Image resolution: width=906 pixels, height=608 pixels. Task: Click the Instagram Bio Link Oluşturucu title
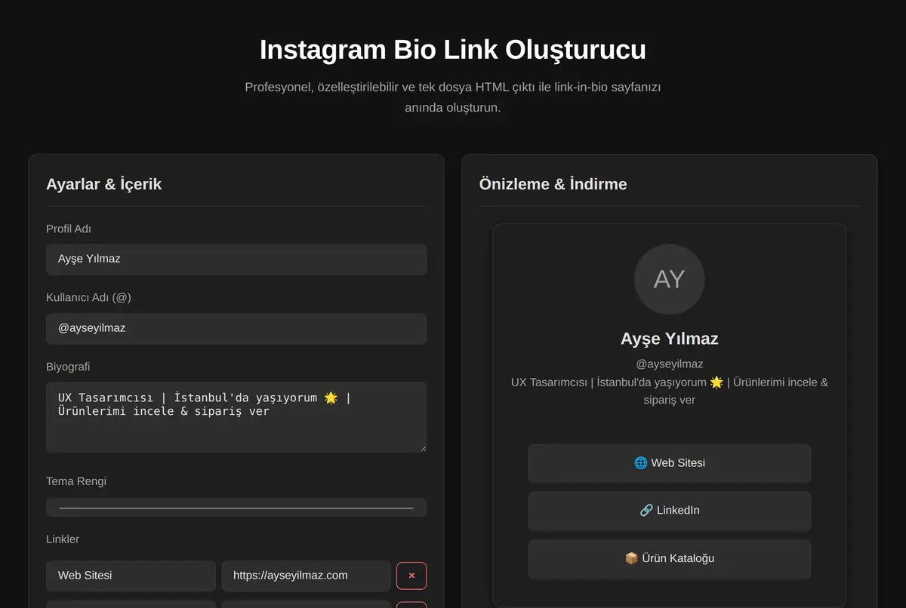click(x=453, y=50)
